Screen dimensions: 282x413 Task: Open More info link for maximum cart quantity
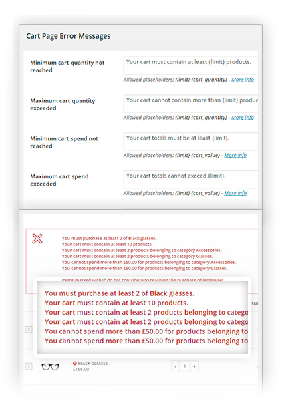pyautogui.click(x=243, y=117)
